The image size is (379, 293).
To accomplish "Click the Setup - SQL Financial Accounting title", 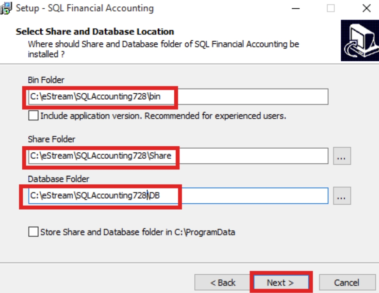I will [x=85, y=8].
